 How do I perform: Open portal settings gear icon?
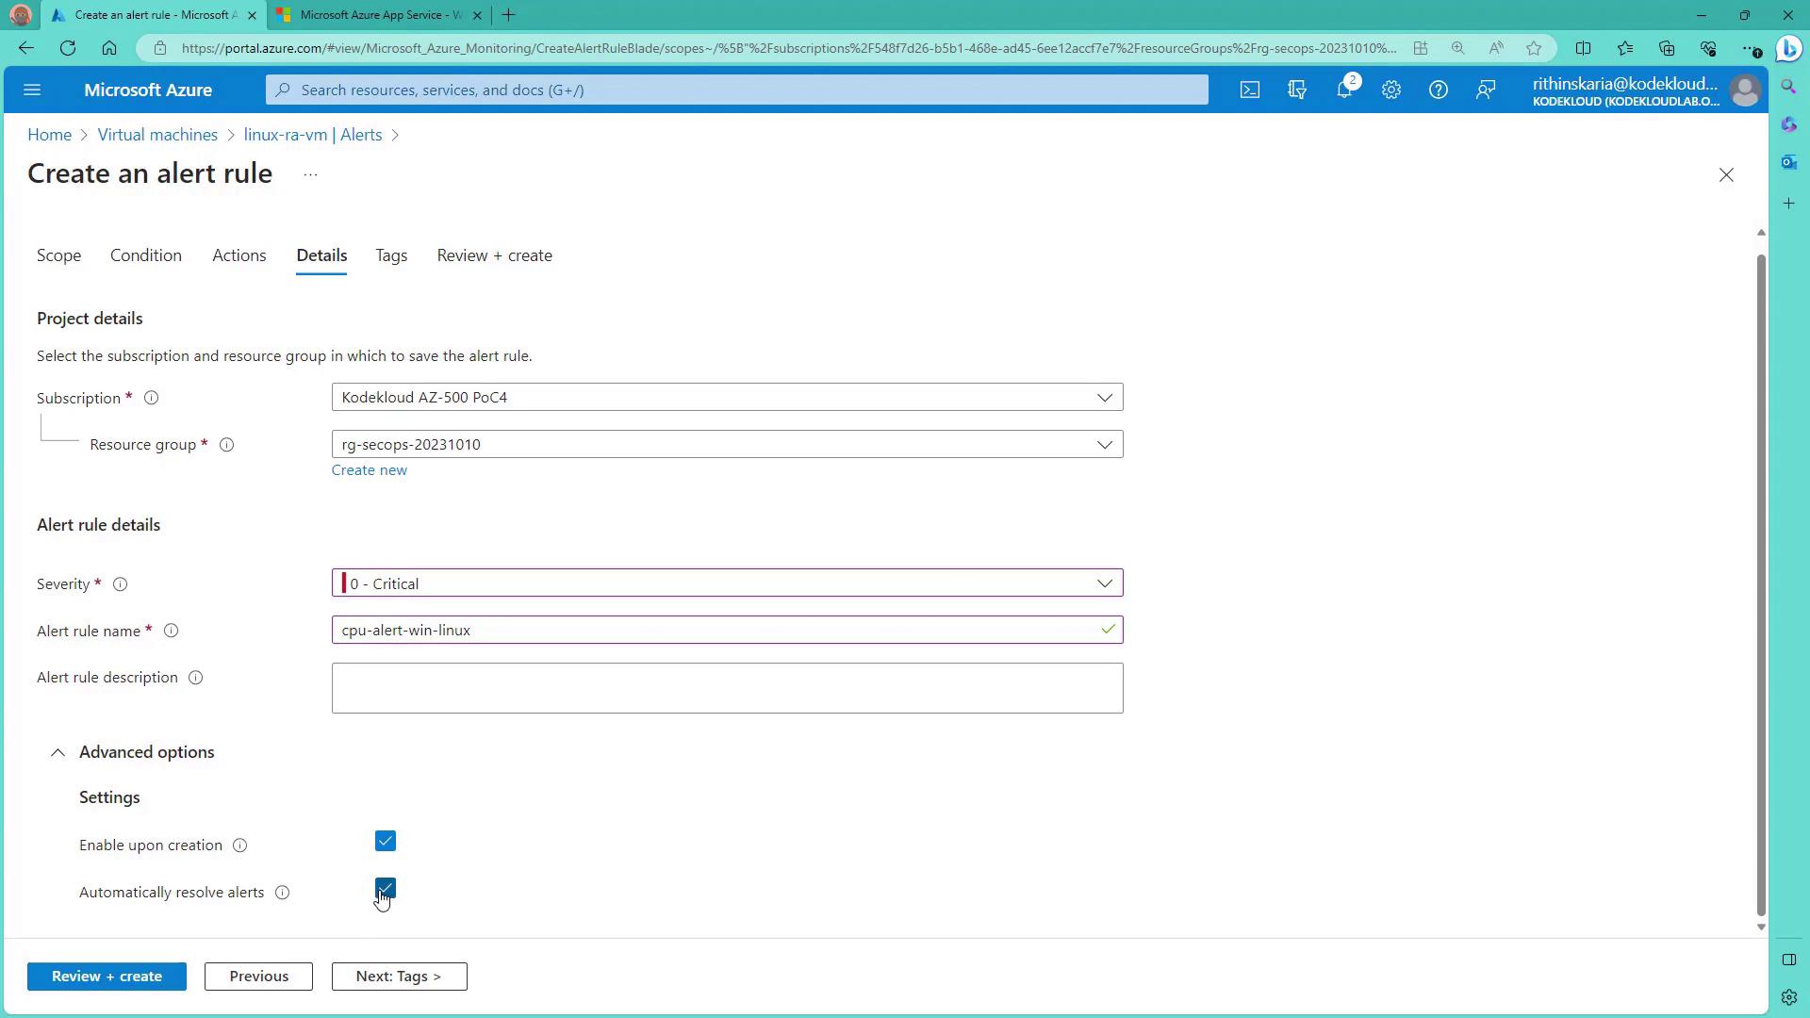pos(1391,90)
